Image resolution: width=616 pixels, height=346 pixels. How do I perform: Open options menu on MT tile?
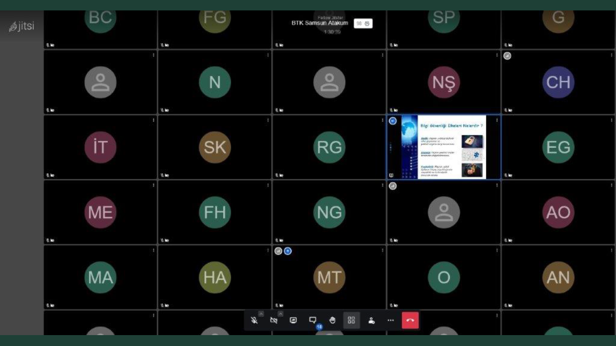[x=382, y=250]
